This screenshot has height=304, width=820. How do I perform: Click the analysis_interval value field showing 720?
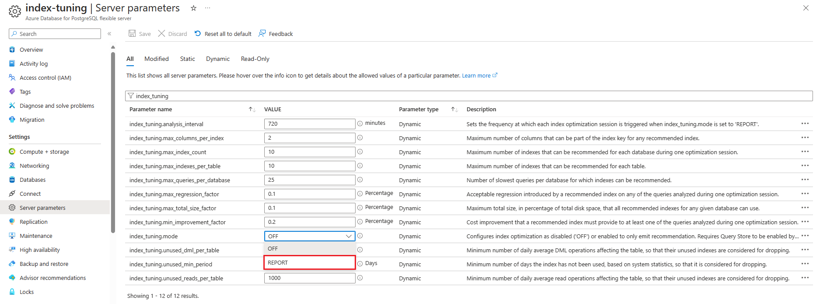click(x=309, y=124)
